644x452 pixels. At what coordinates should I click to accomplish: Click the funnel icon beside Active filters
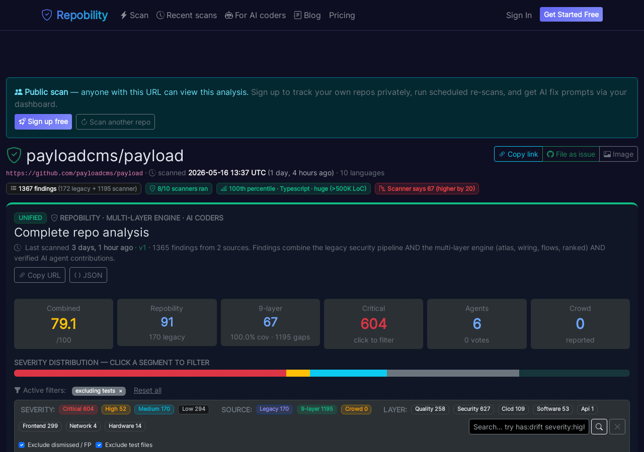tap(18, 390)
